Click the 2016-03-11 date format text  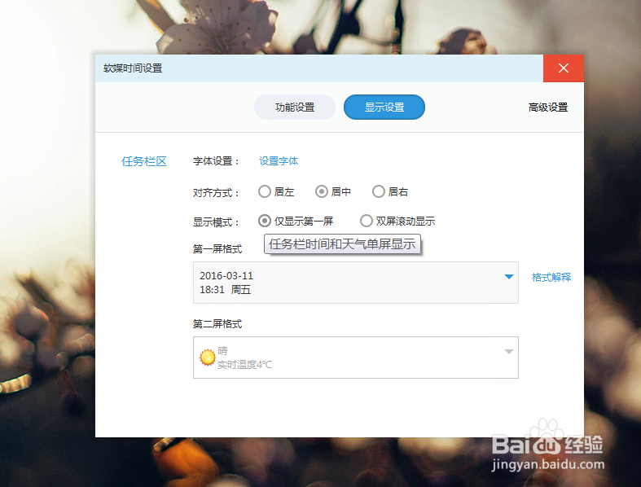pyautogui.click(x=226, y=275)
